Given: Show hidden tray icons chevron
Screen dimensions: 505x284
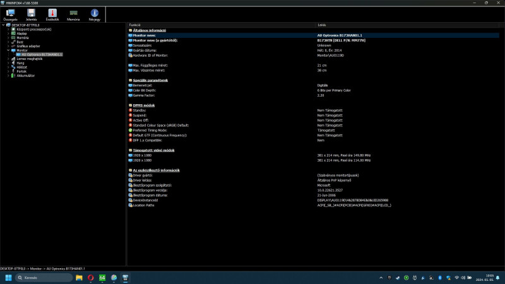Looking at the screenshot, I should pyautogui.click(x=381, y=278).
